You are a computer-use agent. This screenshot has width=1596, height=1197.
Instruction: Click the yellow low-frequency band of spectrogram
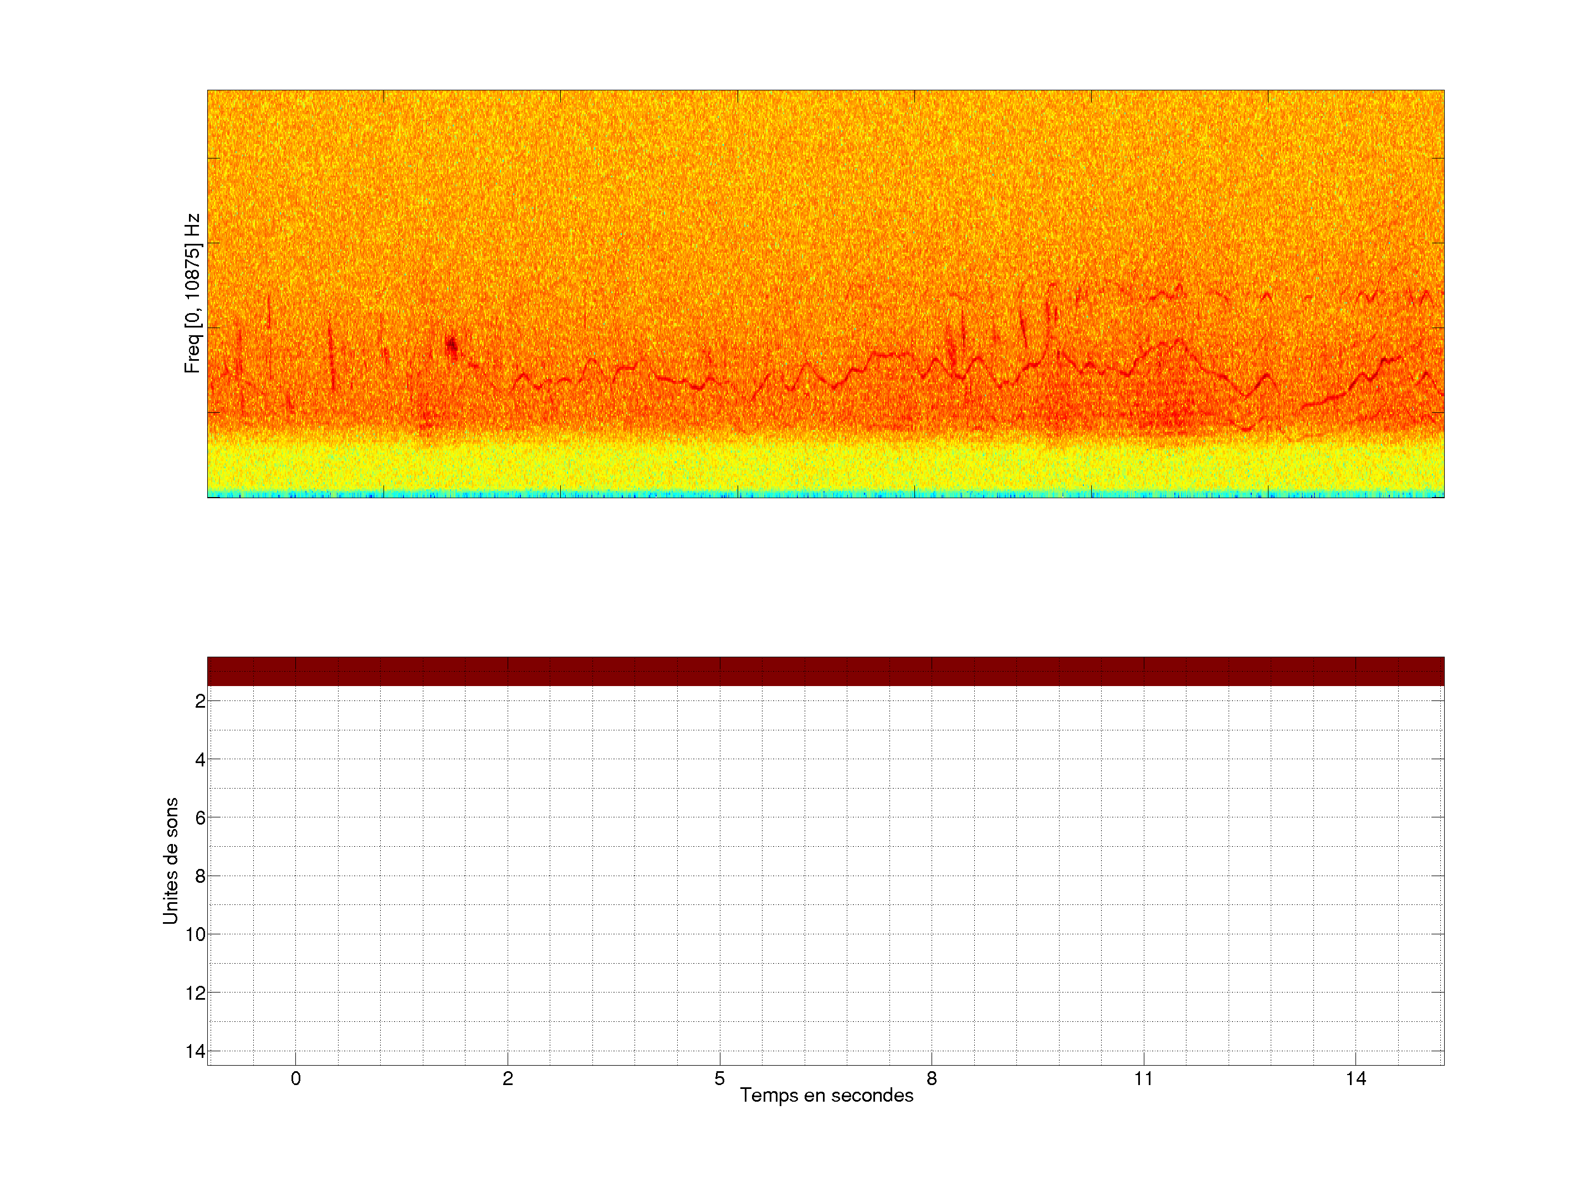(x=825, y=465)
